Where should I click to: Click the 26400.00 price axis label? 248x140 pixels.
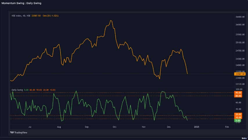(x=239, y=17)
